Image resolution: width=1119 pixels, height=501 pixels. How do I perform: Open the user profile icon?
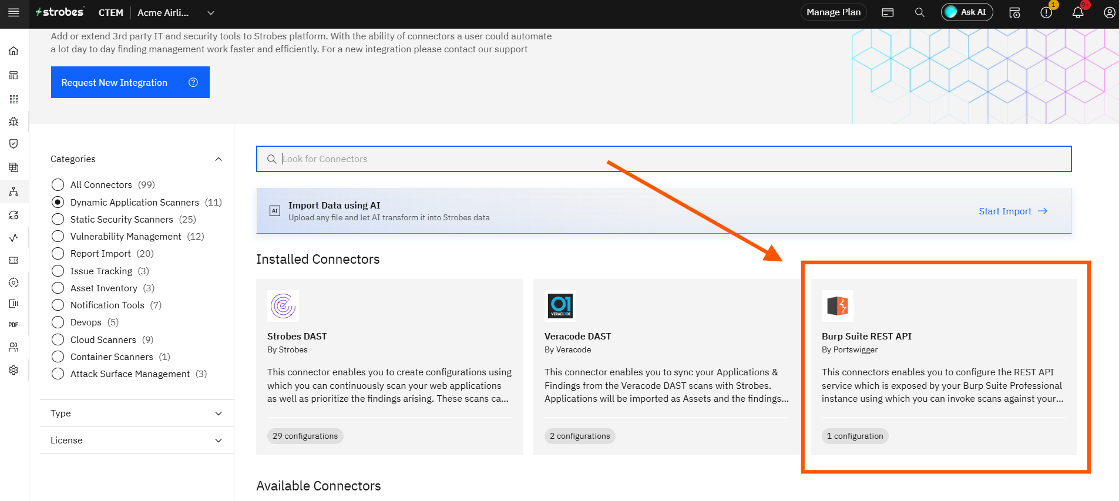[1109, 12]
